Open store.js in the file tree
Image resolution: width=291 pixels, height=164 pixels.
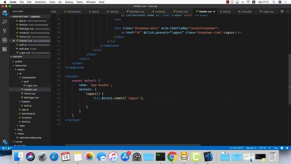click(26, 122)
